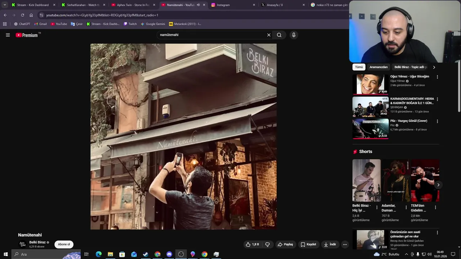Open File Explorer from the taskbar
Viewport: 461px width, 259px height.
110,254
